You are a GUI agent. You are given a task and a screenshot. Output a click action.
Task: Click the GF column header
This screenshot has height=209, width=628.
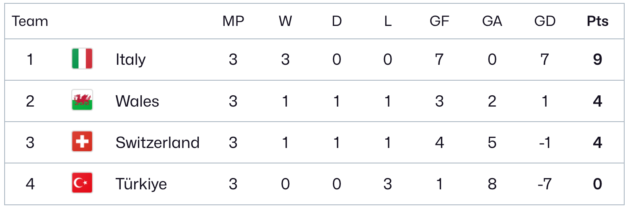point(439,21)
